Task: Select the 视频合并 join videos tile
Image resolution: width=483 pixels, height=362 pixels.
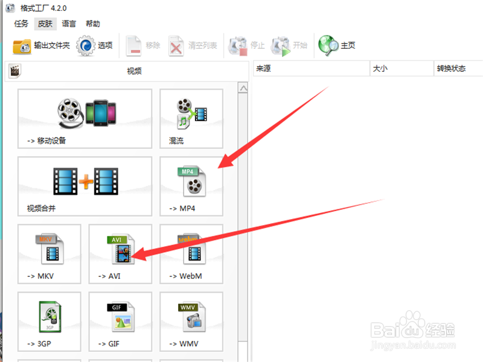Action: pos(85,186)
